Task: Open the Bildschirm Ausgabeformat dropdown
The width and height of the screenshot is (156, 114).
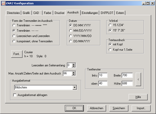Action: tap(74, 87)
